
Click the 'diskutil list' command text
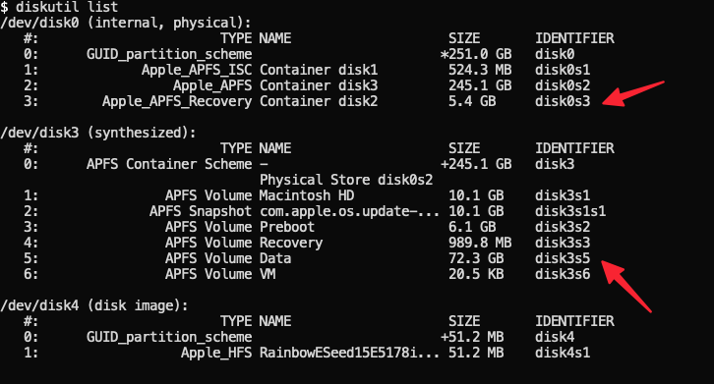coord(67,7)
